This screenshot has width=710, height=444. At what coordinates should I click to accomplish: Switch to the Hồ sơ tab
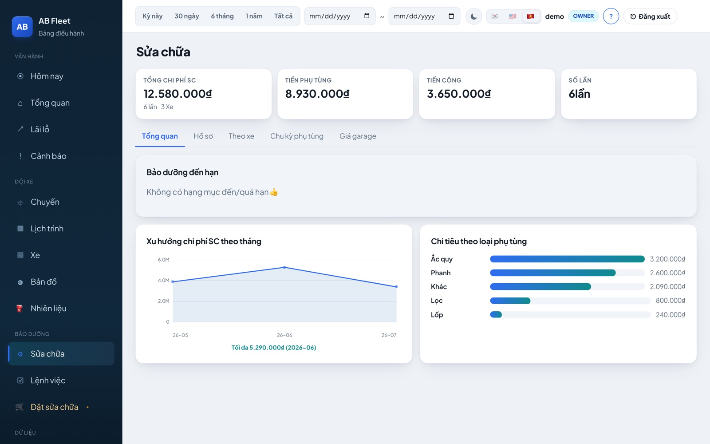[203, 136]
